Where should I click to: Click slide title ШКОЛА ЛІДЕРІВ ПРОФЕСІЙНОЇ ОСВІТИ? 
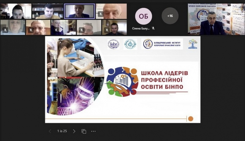pyautogui.click(x=164, y=80)
